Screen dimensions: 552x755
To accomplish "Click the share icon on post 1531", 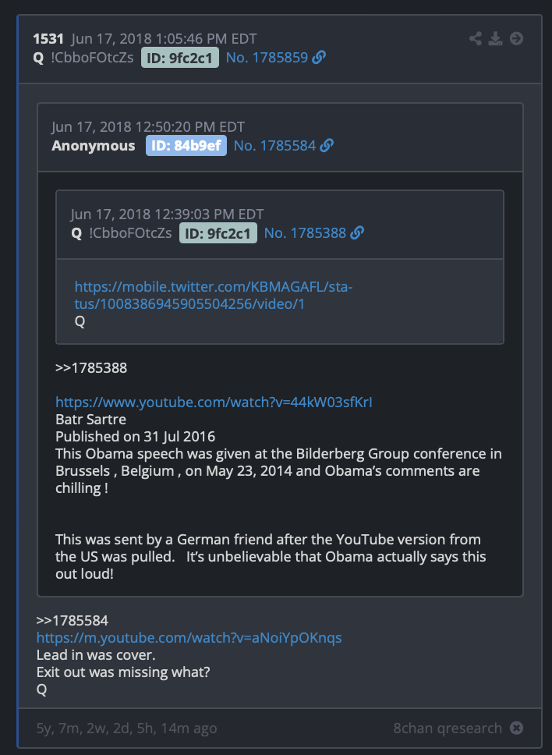I will [476, 38].
